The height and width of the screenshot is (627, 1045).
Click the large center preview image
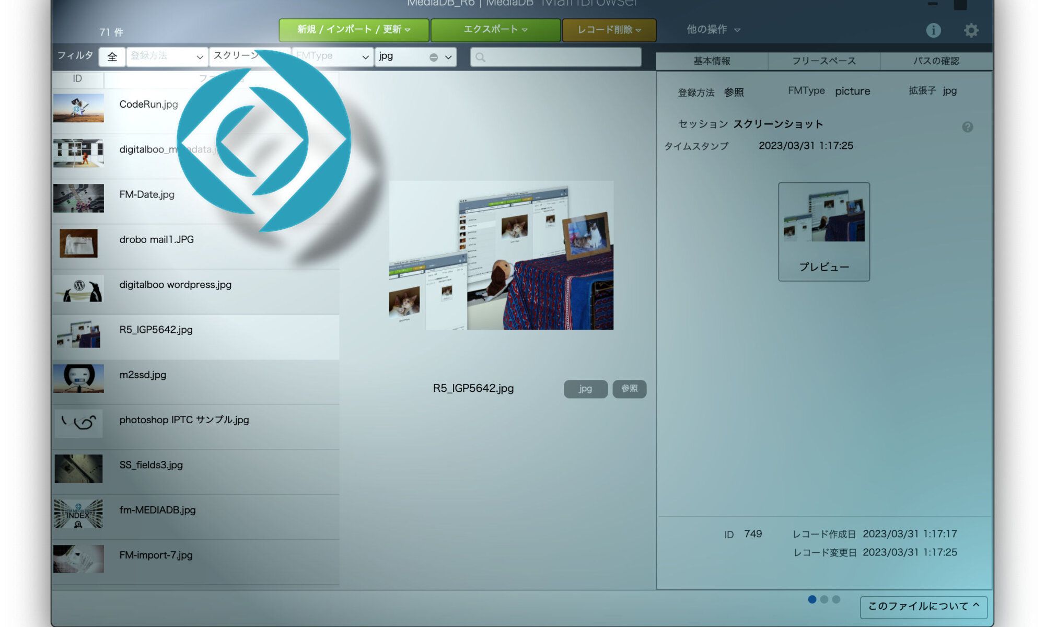pos(501,255)
